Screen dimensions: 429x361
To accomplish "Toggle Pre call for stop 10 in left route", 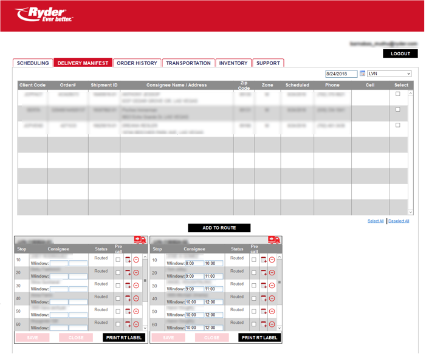I will pyautogui.click(x=118, y=260).
